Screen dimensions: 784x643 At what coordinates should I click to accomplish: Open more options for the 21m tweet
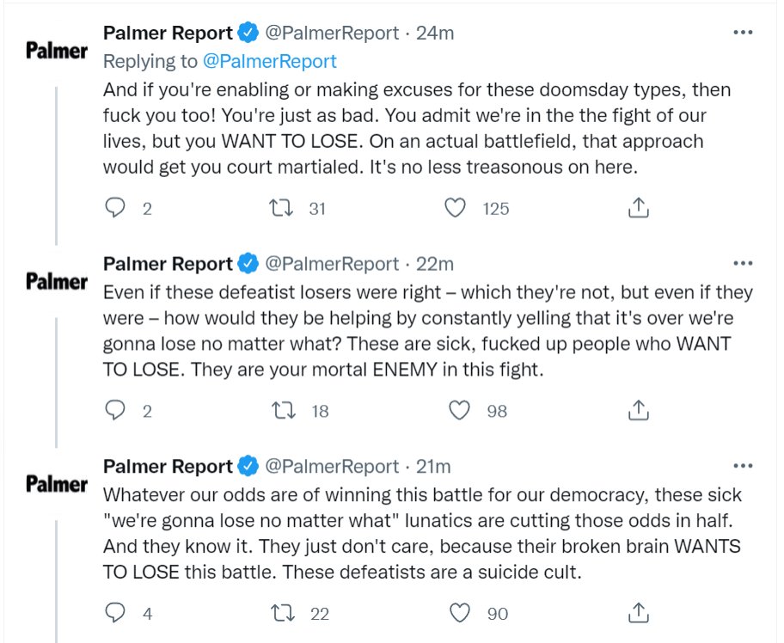743,466
